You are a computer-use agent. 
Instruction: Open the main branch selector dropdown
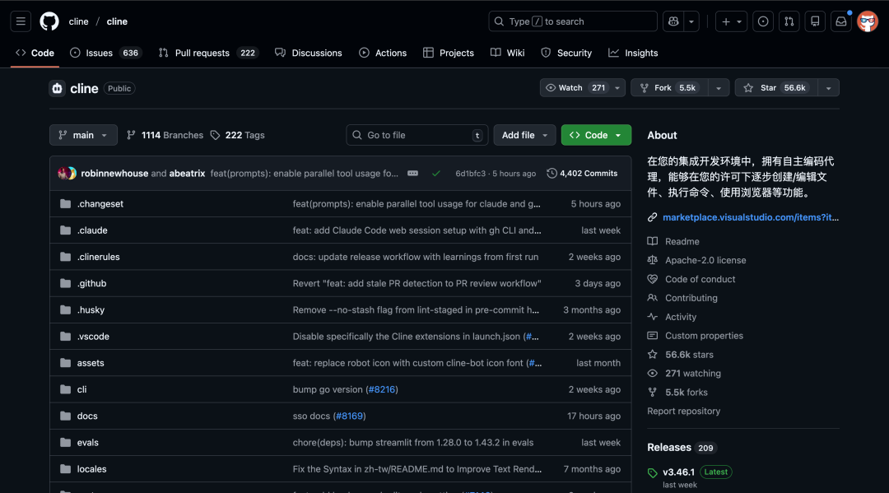(x=83, y=134)
